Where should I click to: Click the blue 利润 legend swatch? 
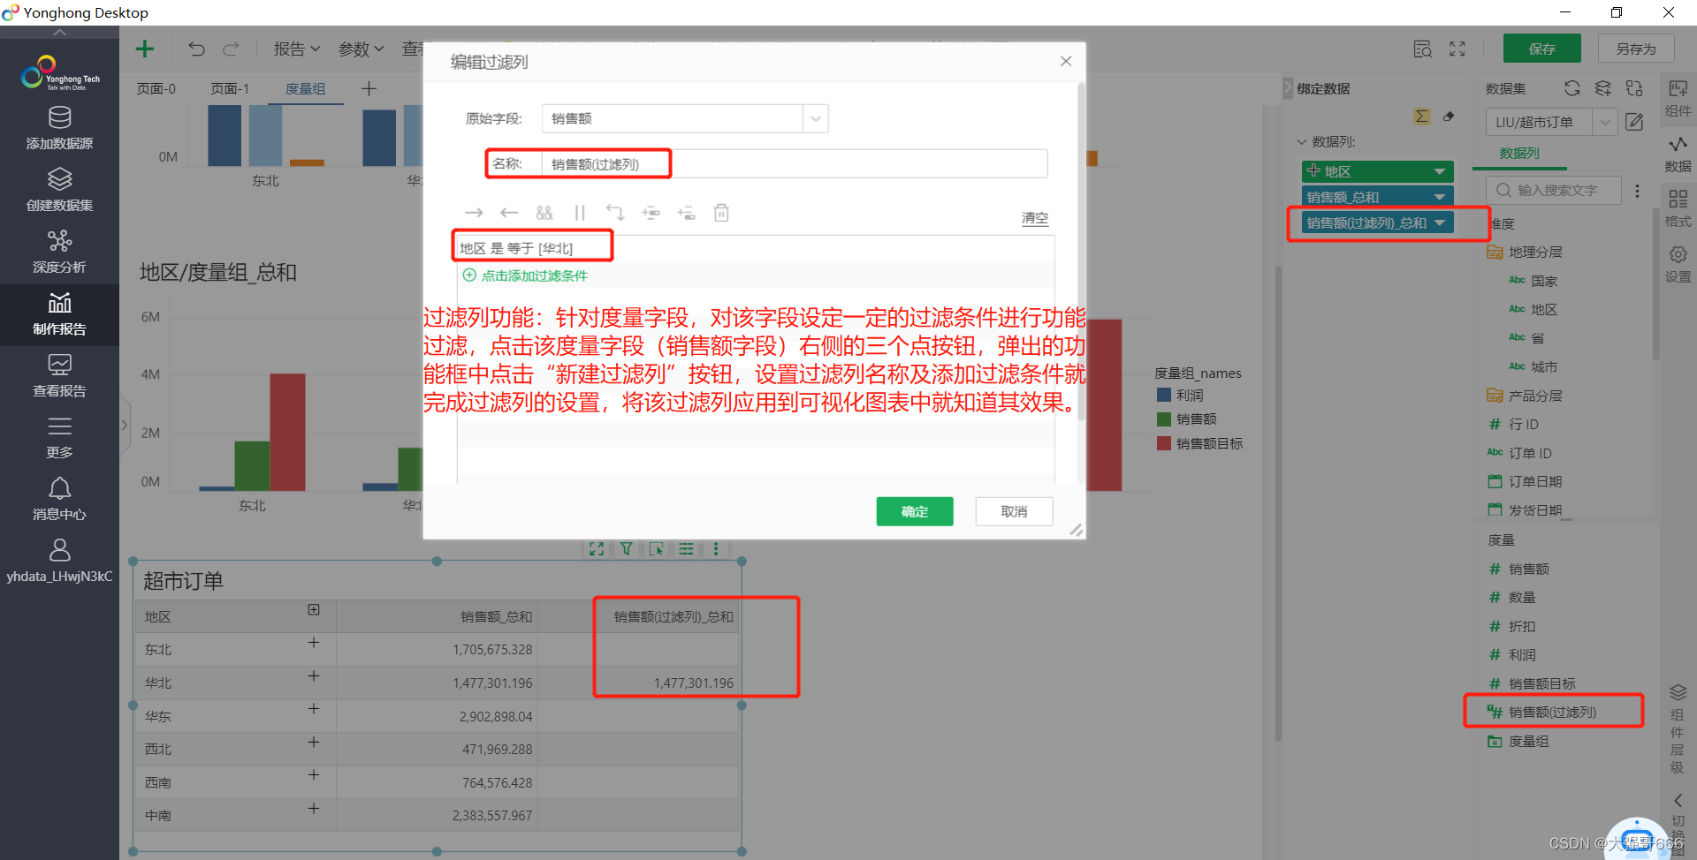pyautogui.click(x=1164, y=395)
